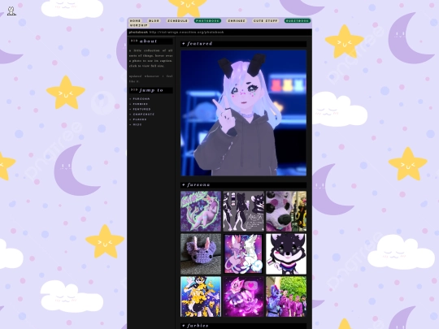The height and width of the screenshot is (329, 439).
Task: Open the Schedule nav pill
Action: click(177, 20)
